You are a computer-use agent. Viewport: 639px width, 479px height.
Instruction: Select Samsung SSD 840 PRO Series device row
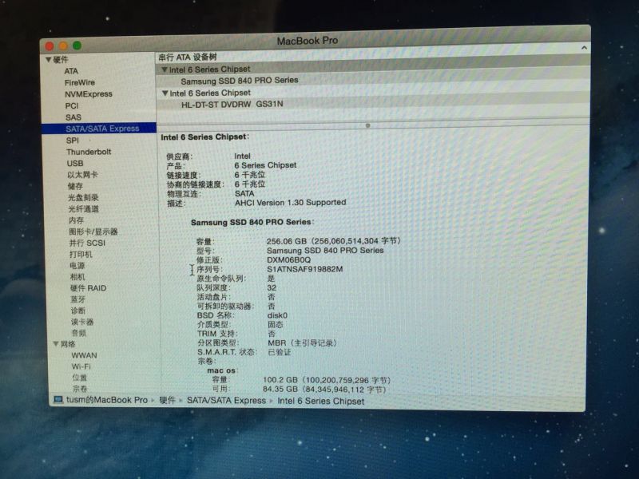click(x=372, y=81)
